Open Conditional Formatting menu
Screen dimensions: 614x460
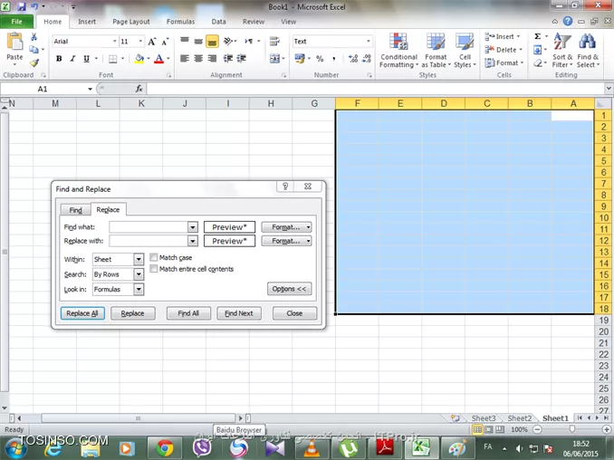(x=398, y=50)
